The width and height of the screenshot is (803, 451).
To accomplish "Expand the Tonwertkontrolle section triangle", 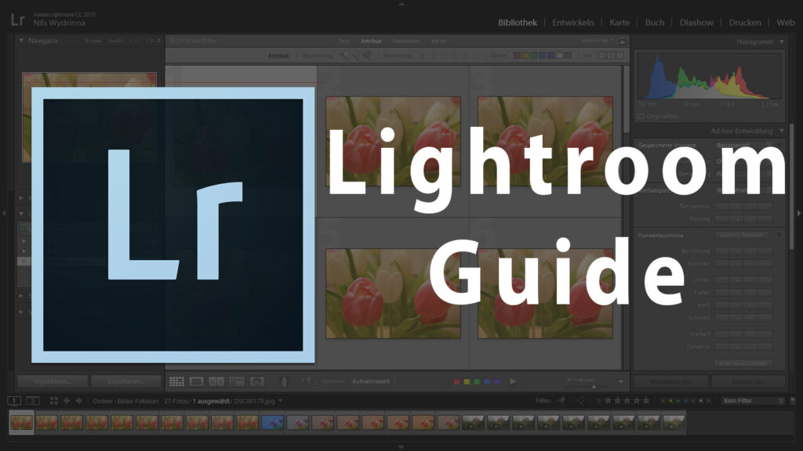I will pos(779,235).
